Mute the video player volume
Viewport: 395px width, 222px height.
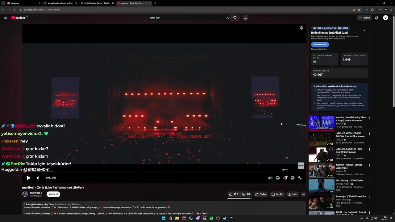(x=38, y=178)
